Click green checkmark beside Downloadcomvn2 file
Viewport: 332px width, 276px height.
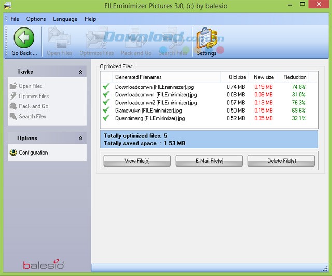pyautogui.click(x=106, y=102)
